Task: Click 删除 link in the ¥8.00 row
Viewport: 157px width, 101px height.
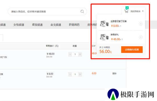Action: (114, 73)
